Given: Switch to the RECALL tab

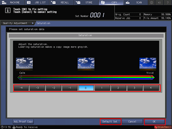Looking at the screenshot, I should pos(62,2).
